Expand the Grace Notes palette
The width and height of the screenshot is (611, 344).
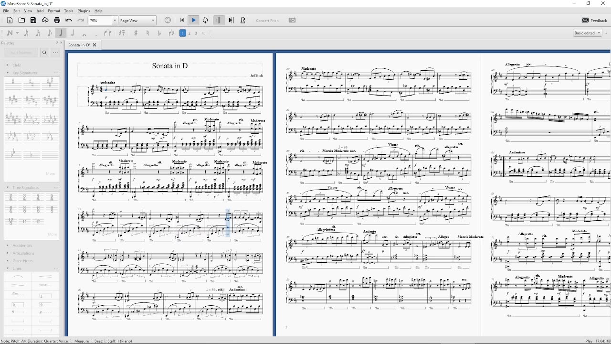8,261
